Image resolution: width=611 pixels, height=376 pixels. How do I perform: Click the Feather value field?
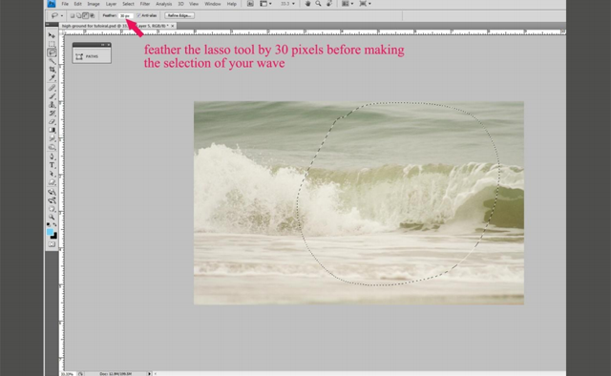point(126,15)
